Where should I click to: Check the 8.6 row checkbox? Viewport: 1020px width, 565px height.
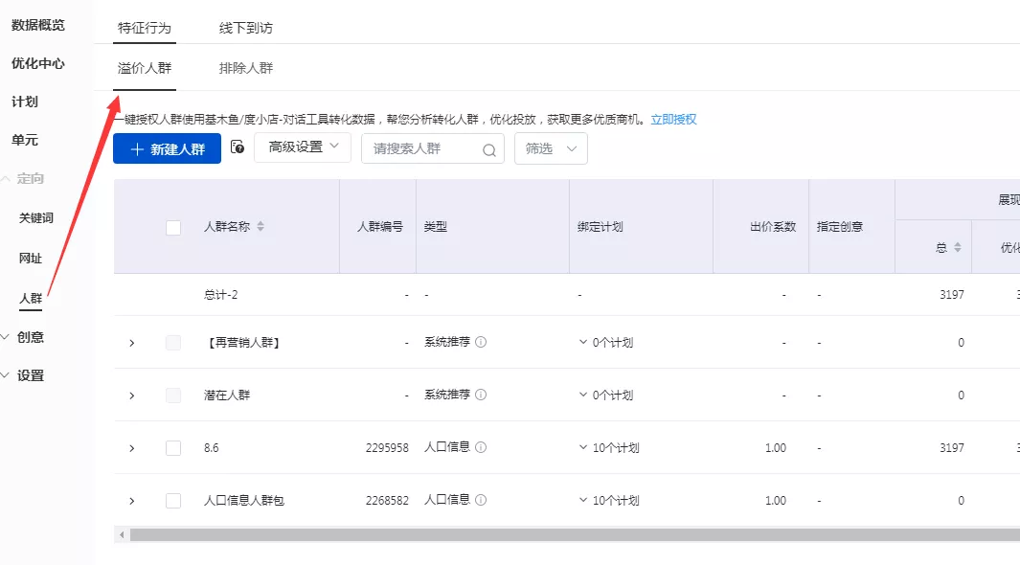coord(173,448)
